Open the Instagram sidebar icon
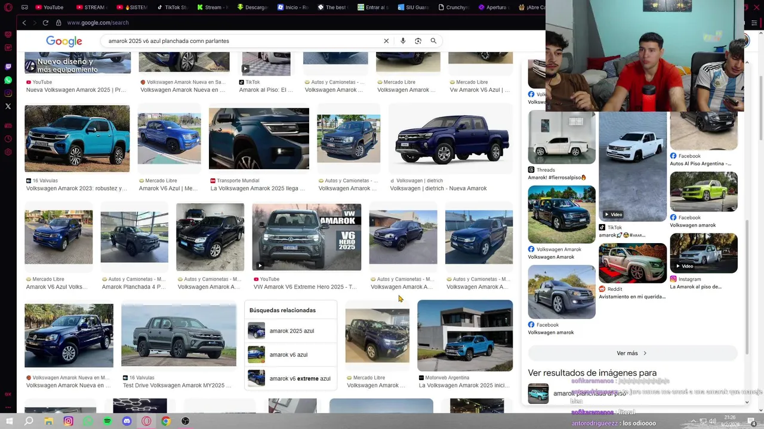764x429 pixels. point(8,93)
